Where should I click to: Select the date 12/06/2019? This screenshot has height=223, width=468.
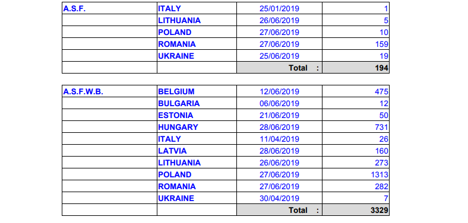(279, 92)
